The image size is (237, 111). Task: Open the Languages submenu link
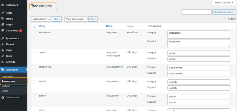click(x=7, y=76)
